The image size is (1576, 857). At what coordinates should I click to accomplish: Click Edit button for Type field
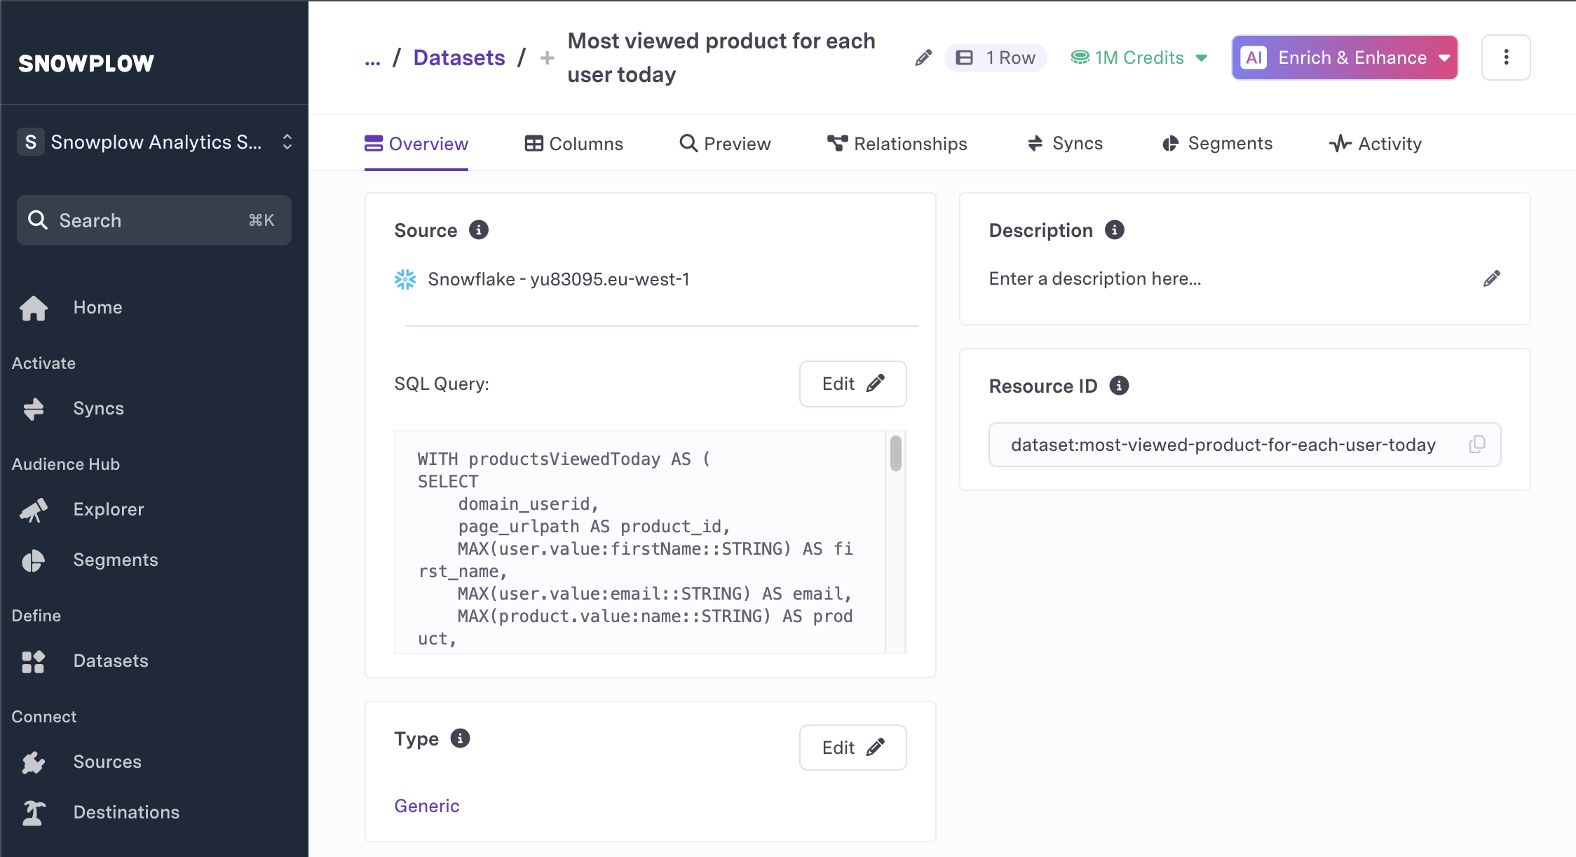tap(851, 747)
